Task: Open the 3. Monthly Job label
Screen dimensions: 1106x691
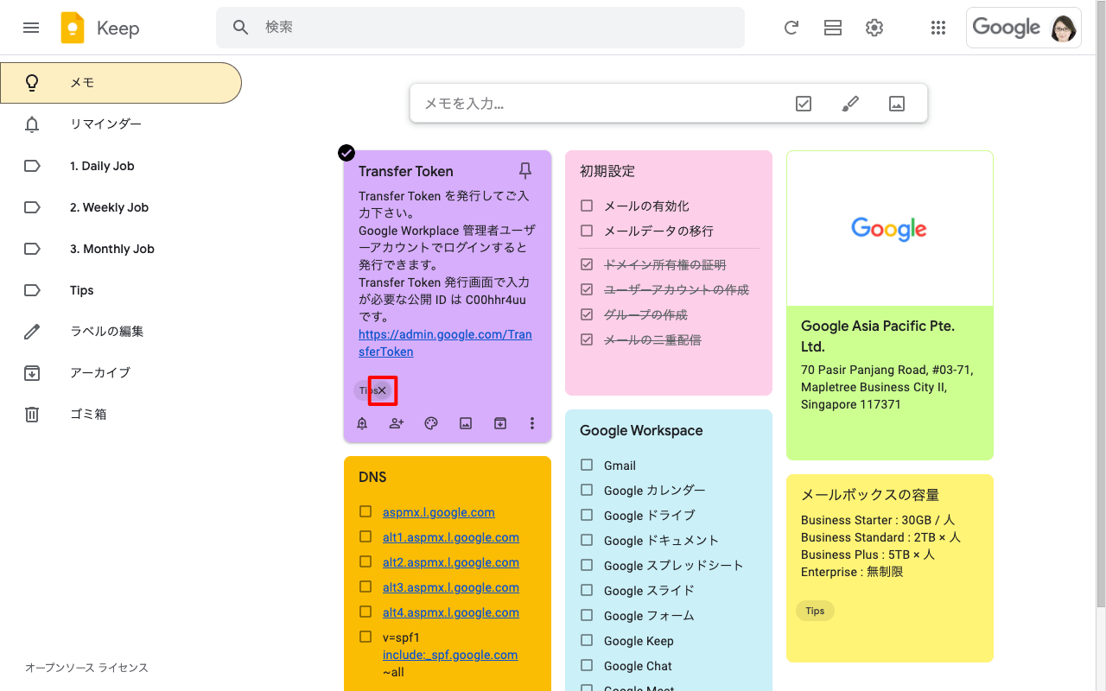Action: [121, 249]
